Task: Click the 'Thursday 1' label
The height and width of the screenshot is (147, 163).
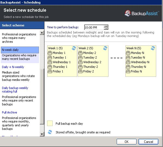Action: [x=60, y=67]
